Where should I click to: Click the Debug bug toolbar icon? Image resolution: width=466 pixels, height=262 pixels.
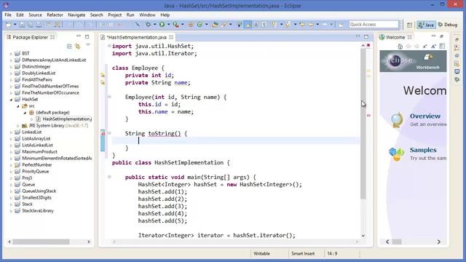pos(148,25)
